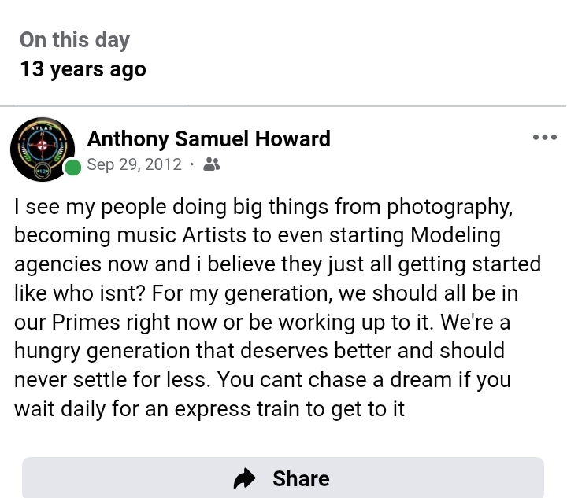Image resolution: width=567 pixels, height=498 pixels.
Task: Tap the arrow icon on Share
Action: click(245, 478)
